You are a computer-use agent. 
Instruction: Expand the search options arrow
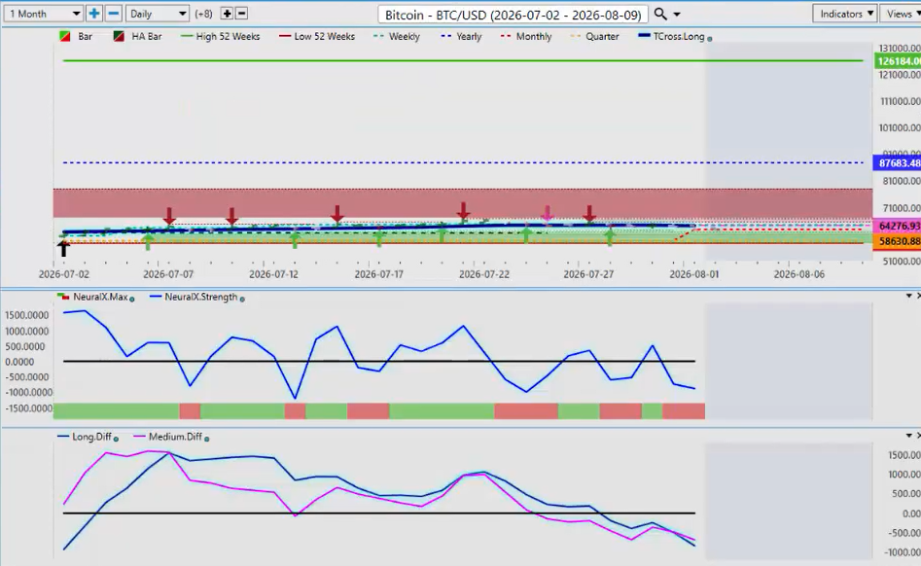[677, 14]
